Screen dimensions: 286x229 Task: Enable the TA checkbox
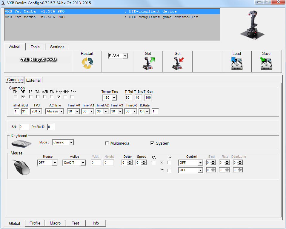pos(38,97)
